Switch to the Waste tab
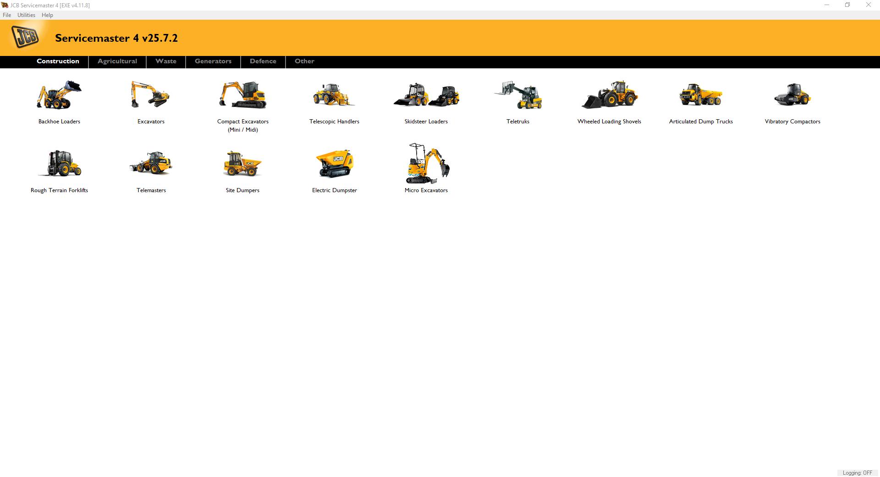Image resolution: width=880 pixels, height=477 pixels. pos(166,61)
